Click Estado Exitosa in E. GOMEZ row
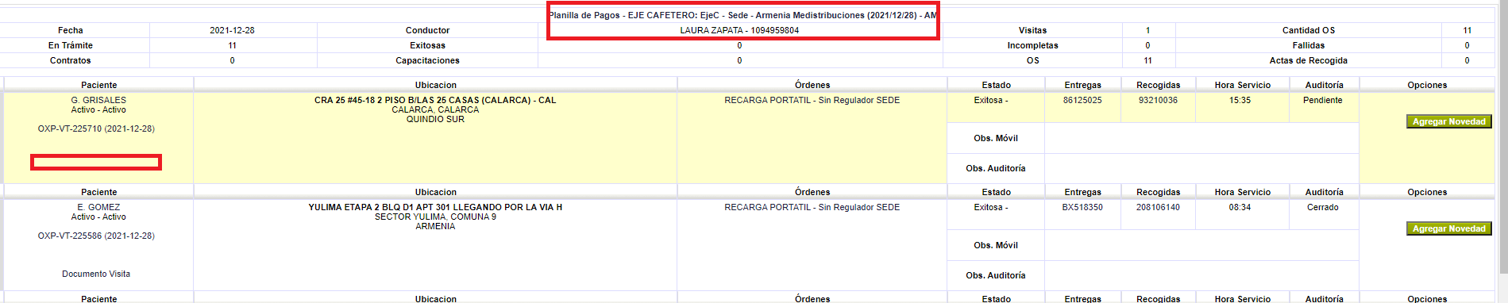 [990, 207]
